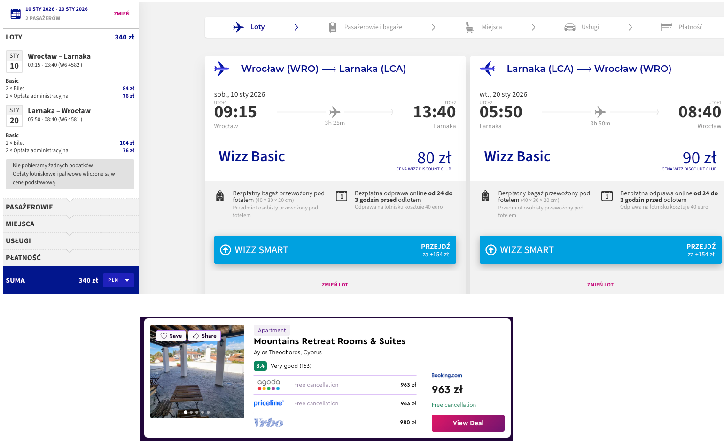Upgrade return flight to WIZZ SMART
Image resolution: width=724 pixels, height=441 pixels.
pyautogui.click(x=600, y=250)
